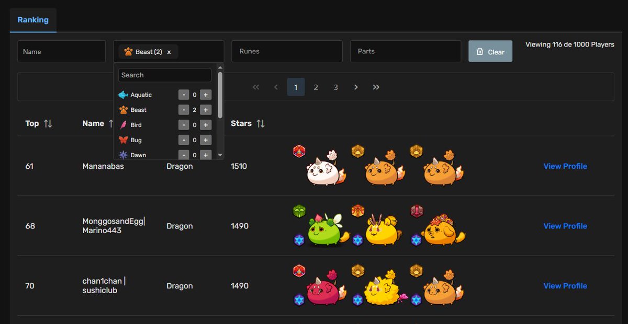The image size is (628, 324).
Task: Click the trash icon in Clear button
Action: point(479,52)
